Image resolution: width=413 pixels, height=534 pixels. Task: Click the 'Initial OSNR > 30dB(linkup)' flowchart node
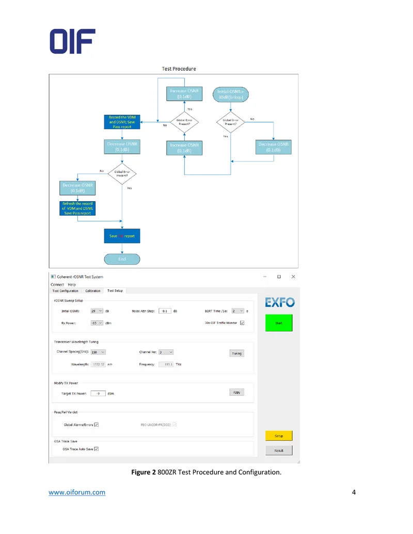pos(231,94)
